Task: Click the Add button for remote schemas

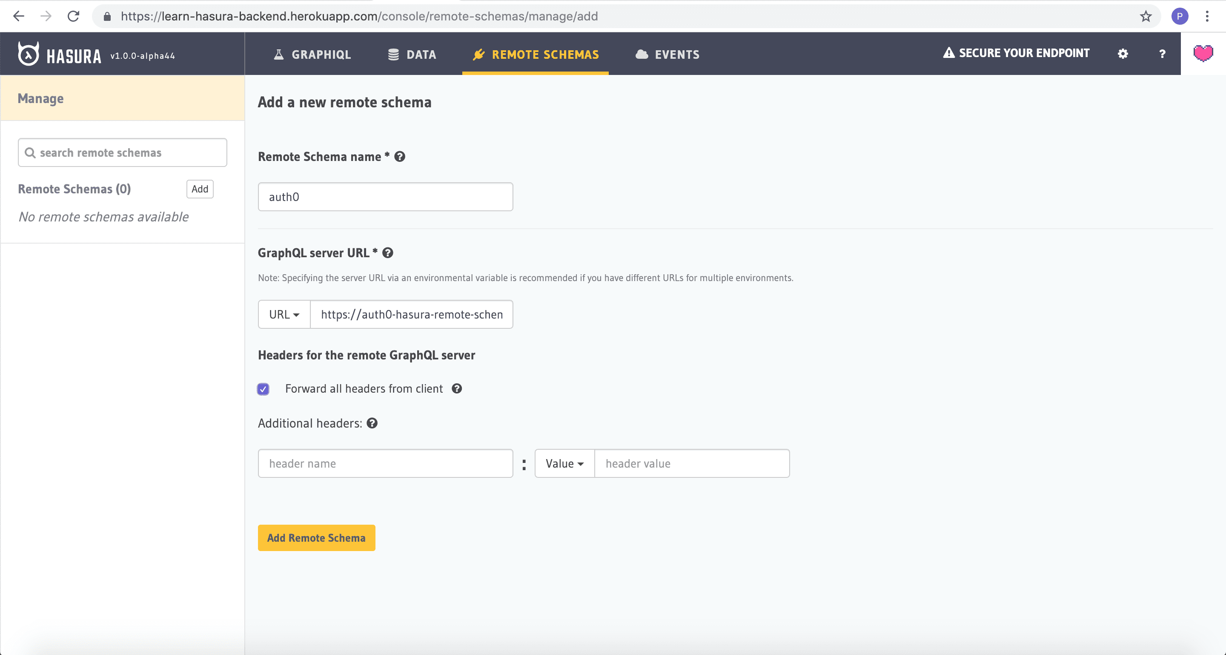Action: [200, 188]
